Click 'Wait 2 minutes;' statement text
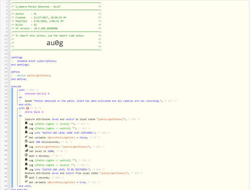The height and width of the screenshot is (190, 251). click(39, 156)
